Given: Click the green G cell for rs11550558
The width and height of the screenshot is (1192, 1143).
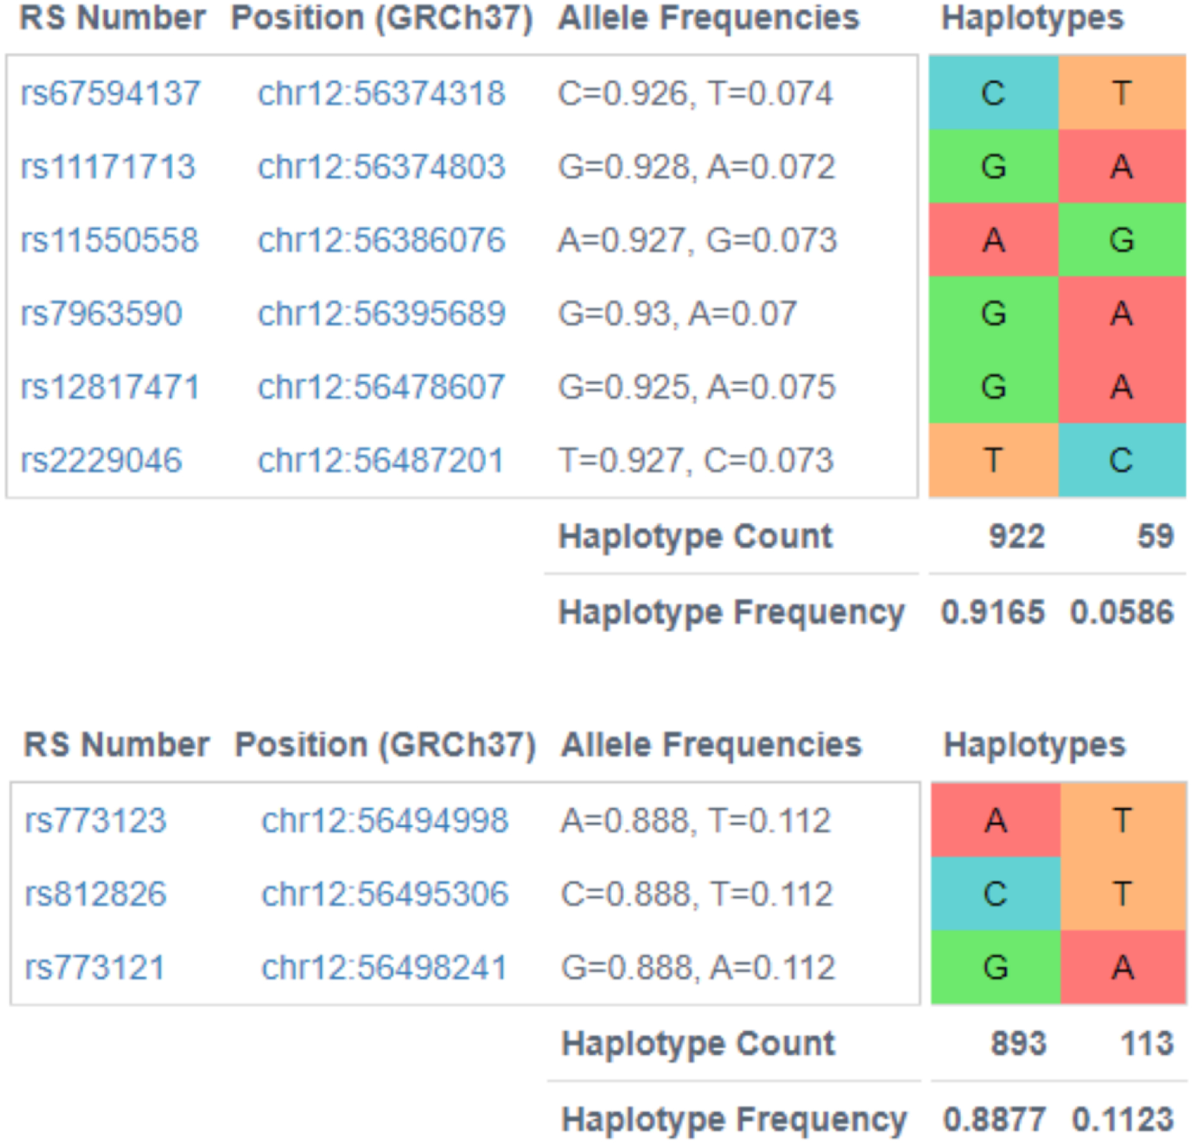Looking at the screenshot, I should tap(1122, 240).
